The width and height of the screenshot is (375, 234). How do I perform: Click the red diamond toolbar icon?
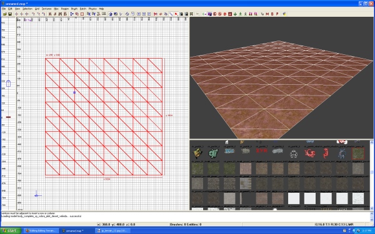coord(161,14)
